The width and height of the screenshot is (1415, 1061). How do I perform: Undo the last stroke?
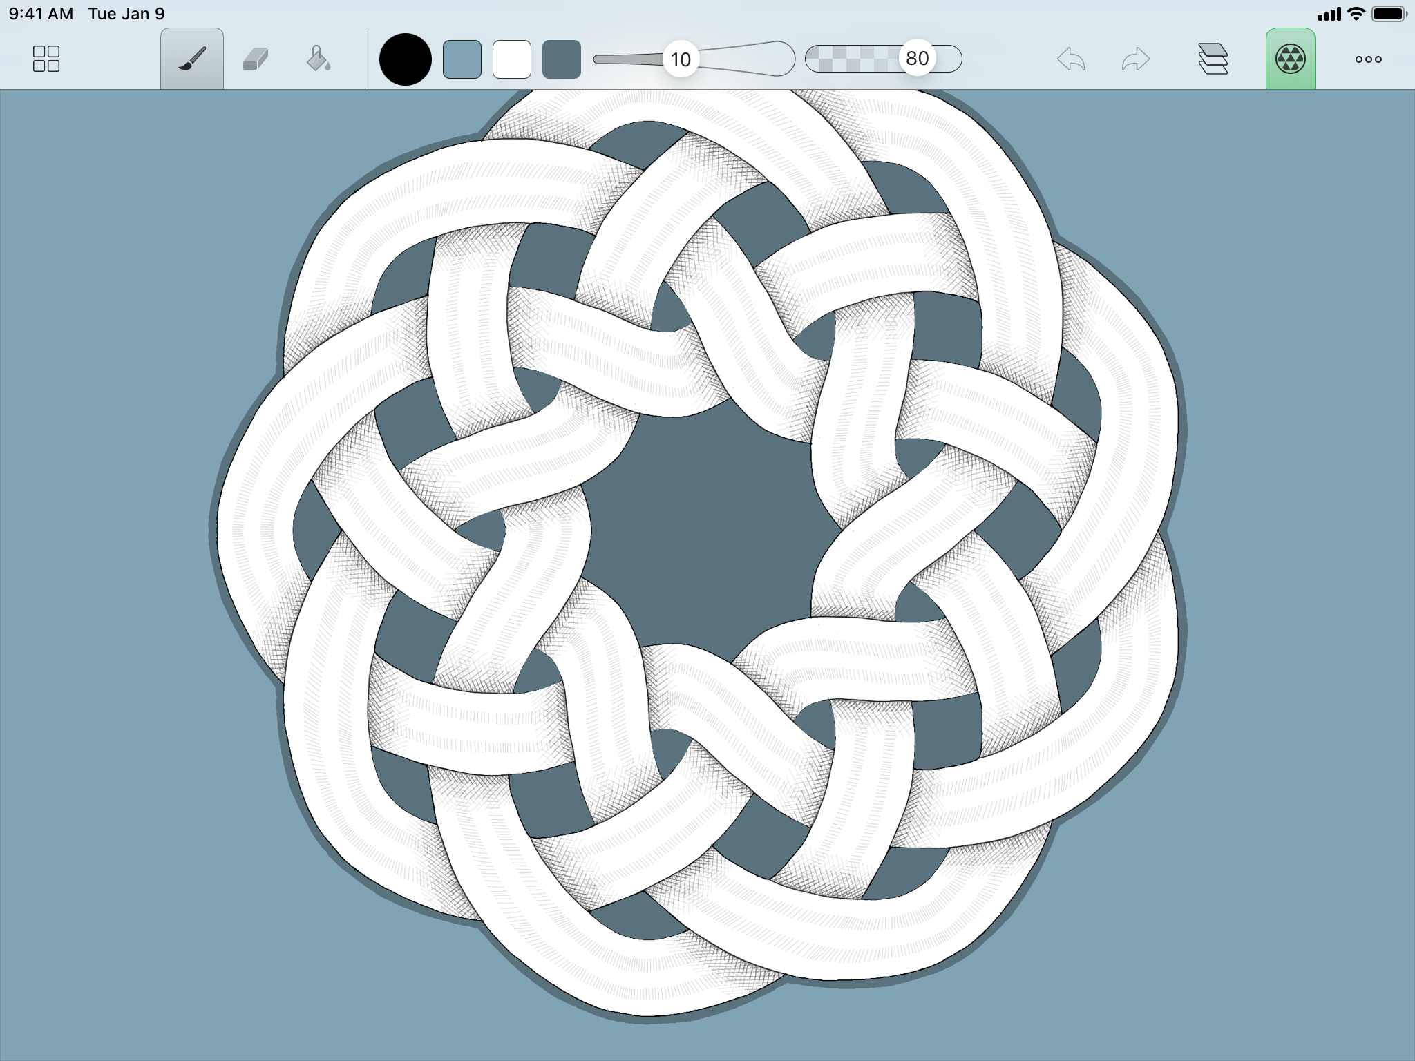1071,59
